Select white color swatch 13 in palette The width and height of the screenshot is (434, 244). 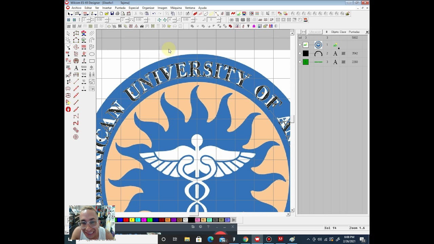185,220
